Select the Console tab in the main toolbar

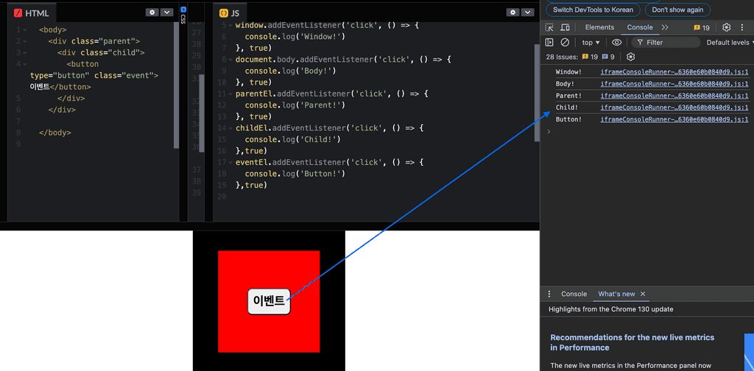640,27
